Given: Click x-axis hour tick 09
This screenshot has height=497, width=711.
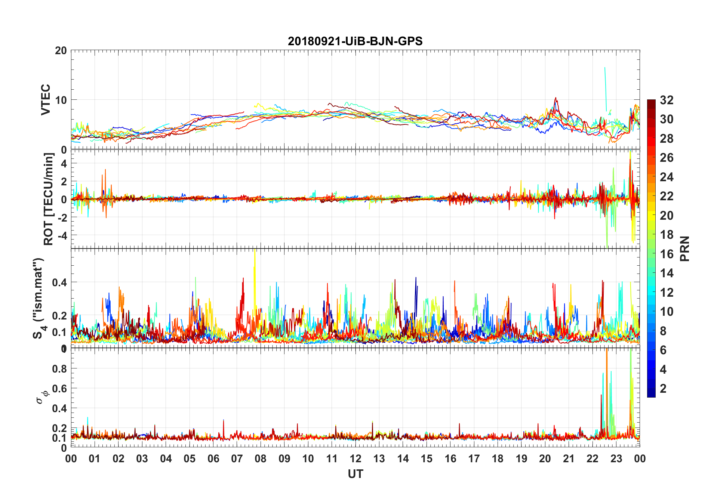Looking at the screenshot, I should tap(284, 459).
